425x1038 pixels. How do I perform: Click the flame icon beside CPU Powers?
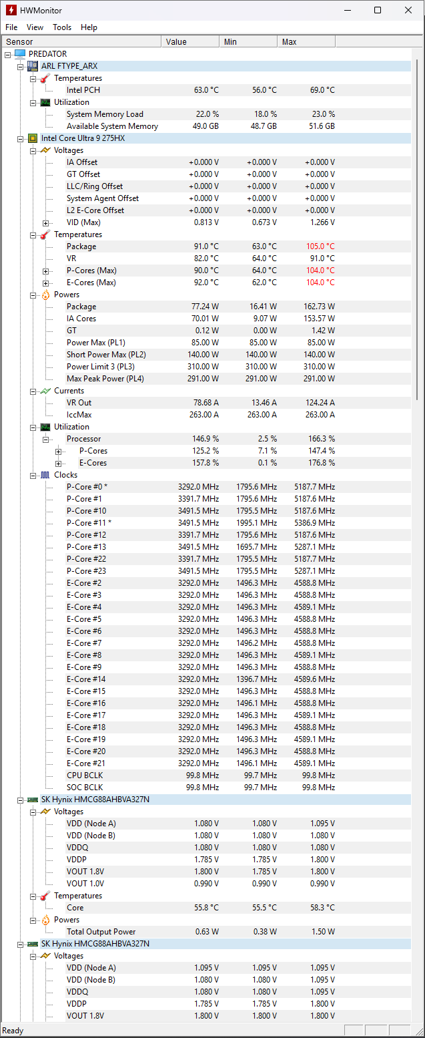click(x=45, y=295)
